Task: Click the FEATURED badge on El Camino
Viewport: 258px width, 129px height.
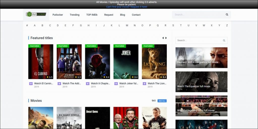Action: (x=34, y=46)
